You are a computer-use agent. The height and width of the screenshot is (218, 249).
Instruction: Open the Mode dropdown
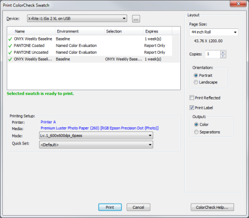(150, 135)
